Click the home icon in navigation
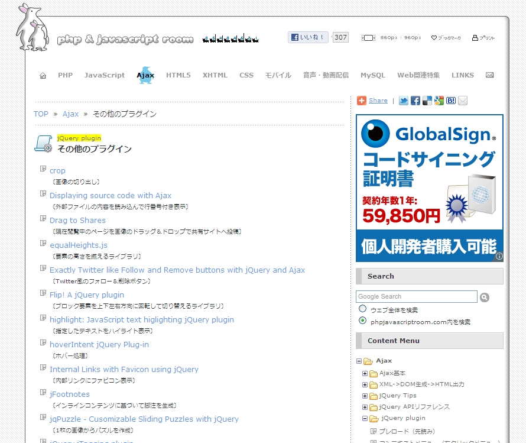 tap(43, 76)
